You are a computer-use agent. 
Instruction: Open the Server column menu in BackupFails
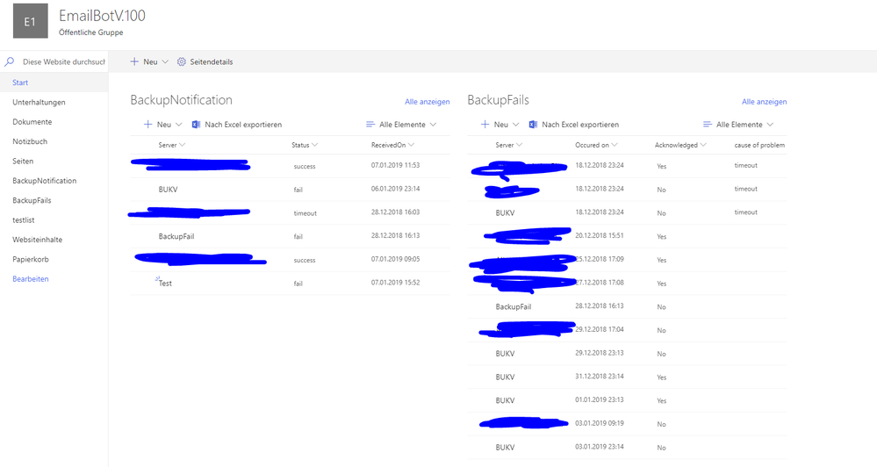pyautogui.click(x=509, y=145)
